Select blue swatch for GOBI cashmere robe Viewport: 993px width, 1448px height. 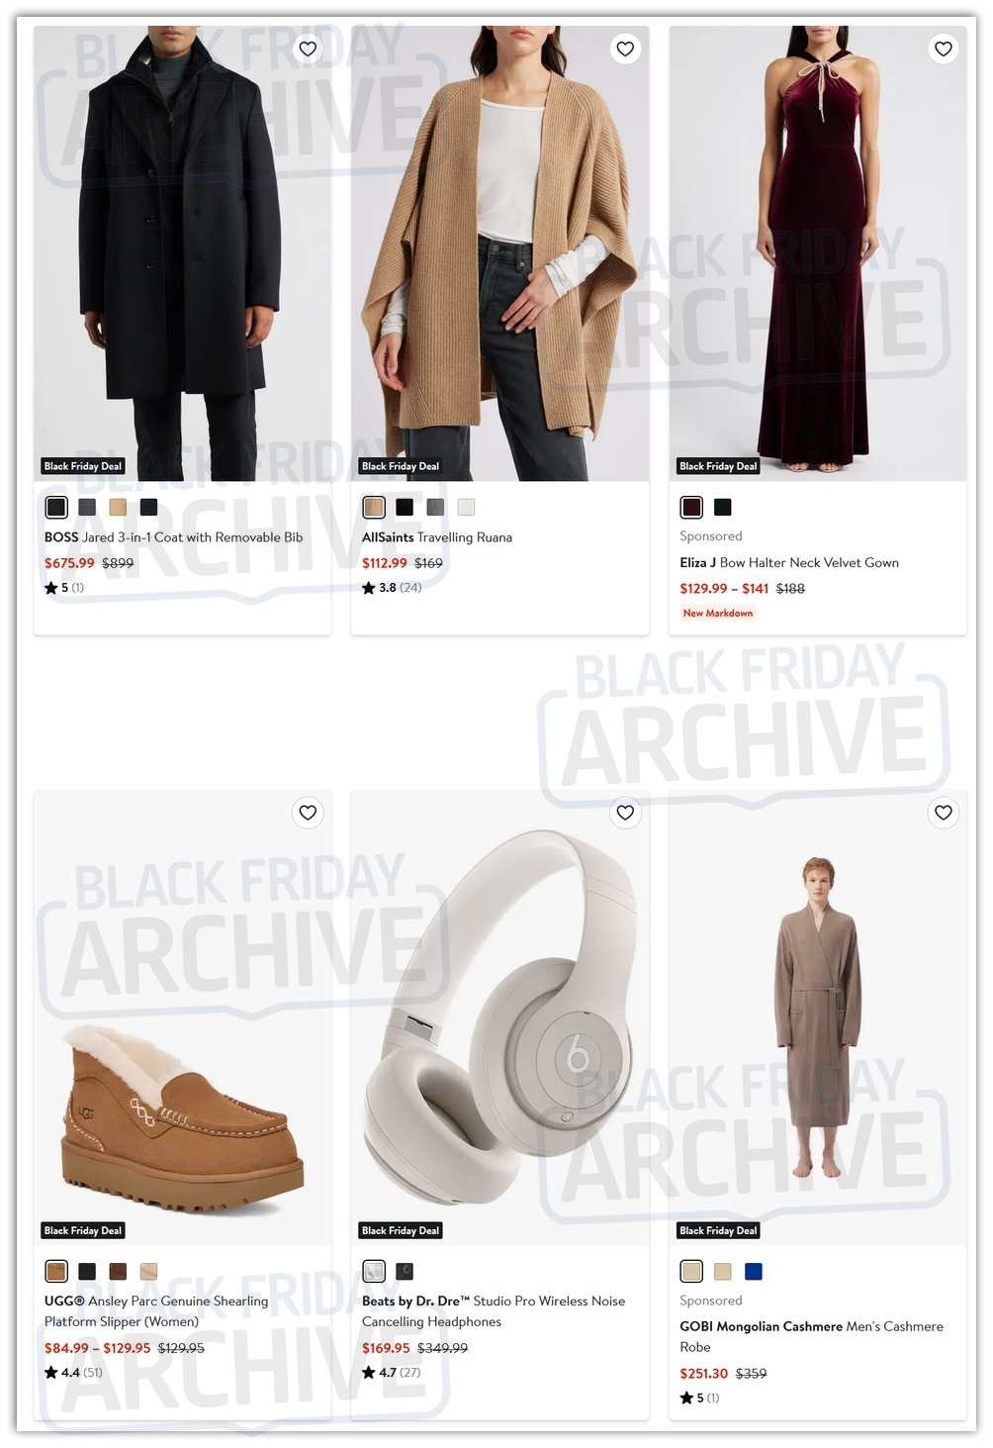754,1271
